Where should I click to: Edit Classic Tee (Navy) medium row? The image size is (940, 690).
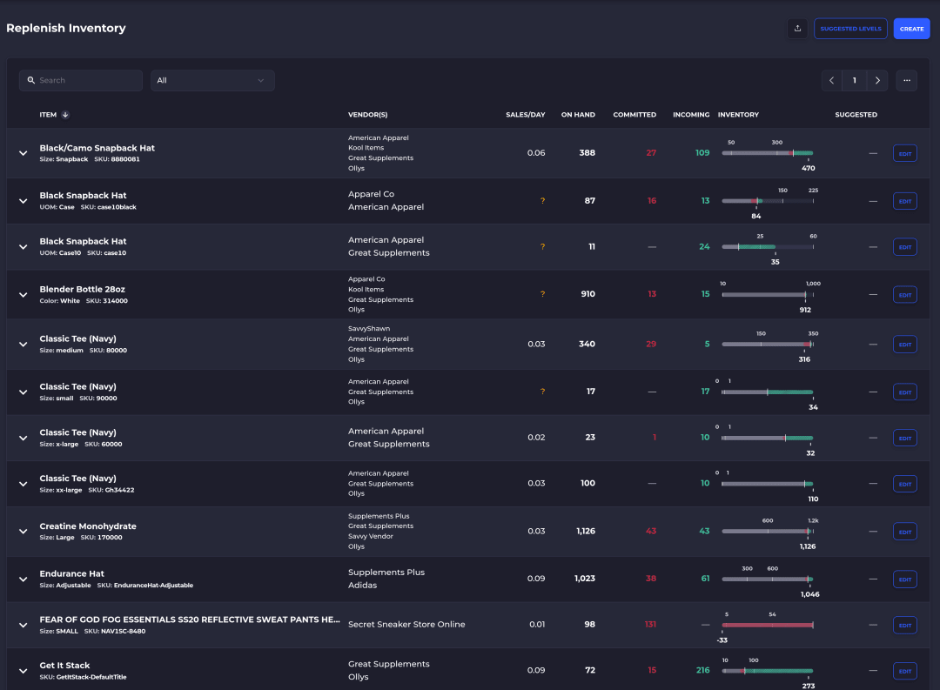click(x=904, y=344)
